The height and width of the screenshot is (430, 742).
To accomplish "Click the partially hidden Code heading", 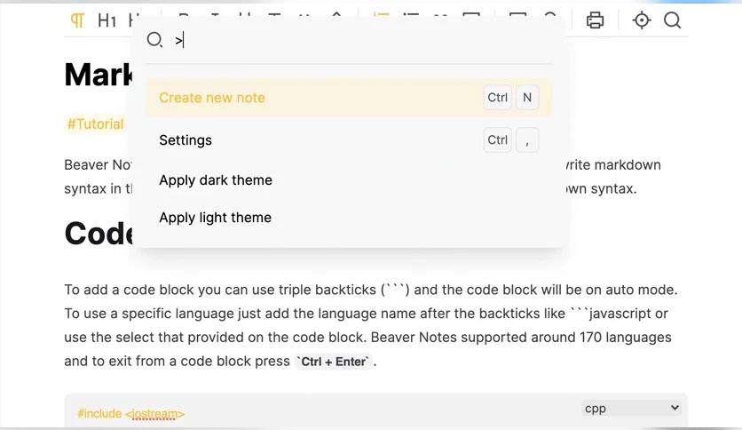I will pyautogui.click(x=99, y=234).
